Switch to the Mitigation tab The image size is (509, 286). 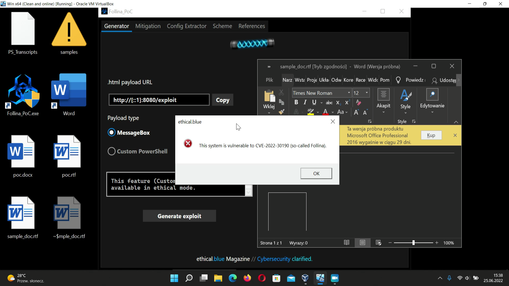point(148,26)
